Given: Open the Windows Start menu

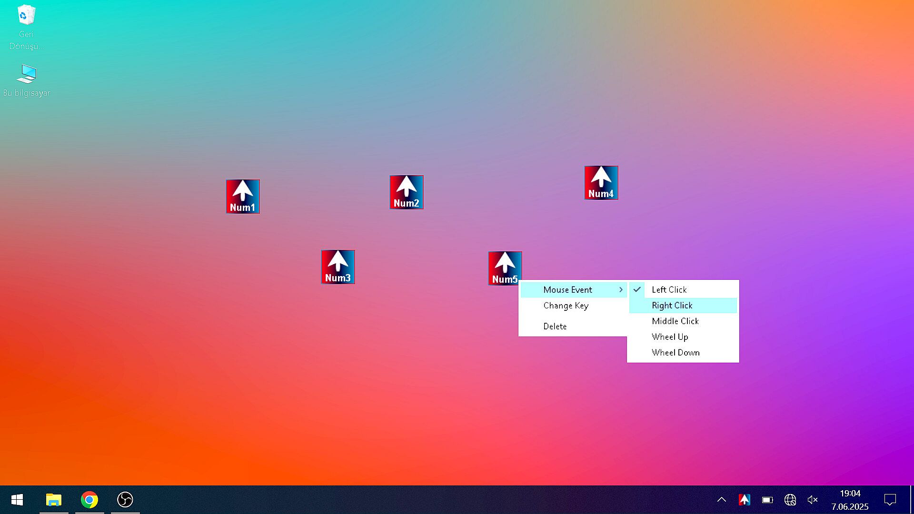Looking at the screenshot, I should click(17, 500).
